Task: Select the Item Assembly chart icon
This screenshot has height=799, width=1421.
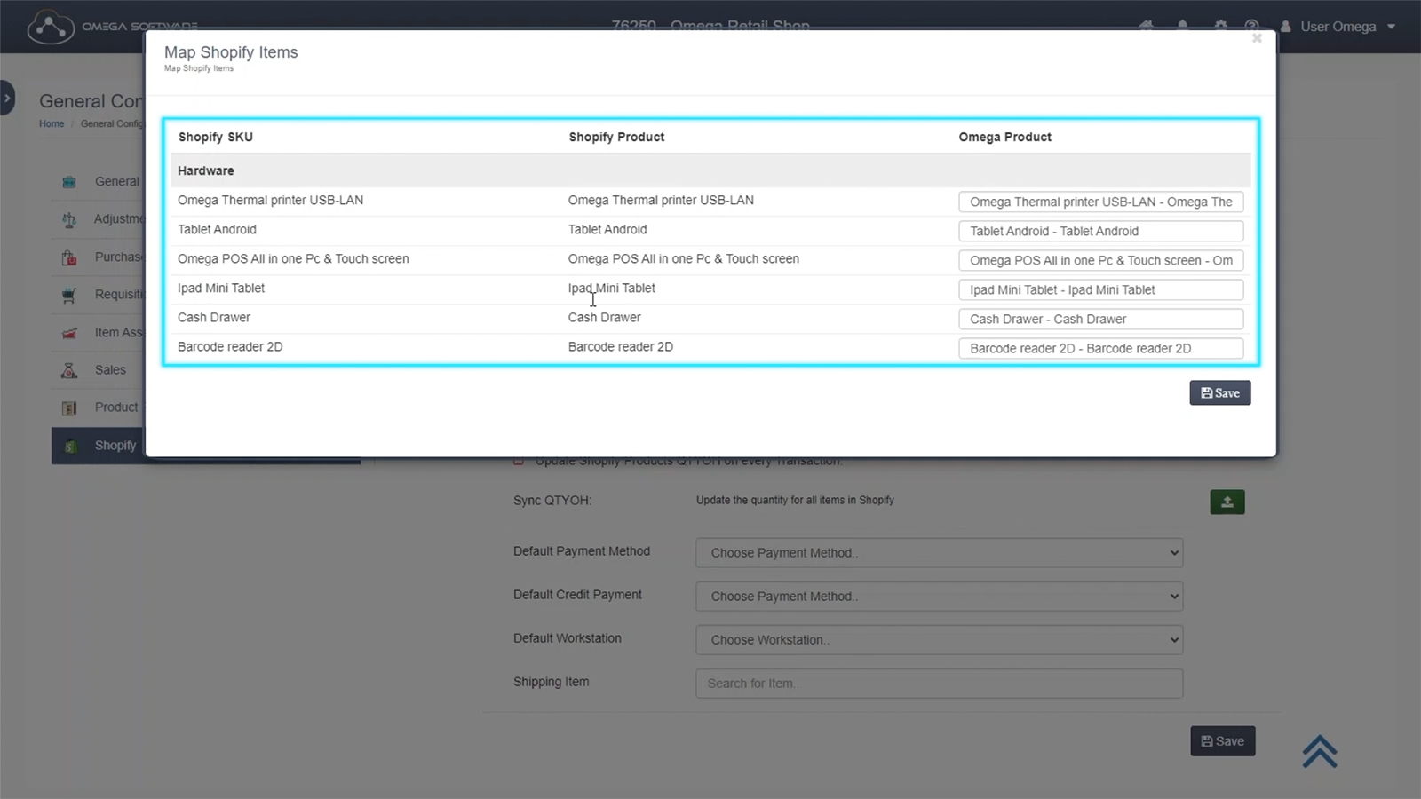Action: coord(69,333)
